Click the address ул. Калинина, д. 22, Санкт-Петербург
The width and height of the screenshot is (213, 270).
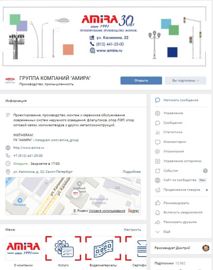[43, 172]
